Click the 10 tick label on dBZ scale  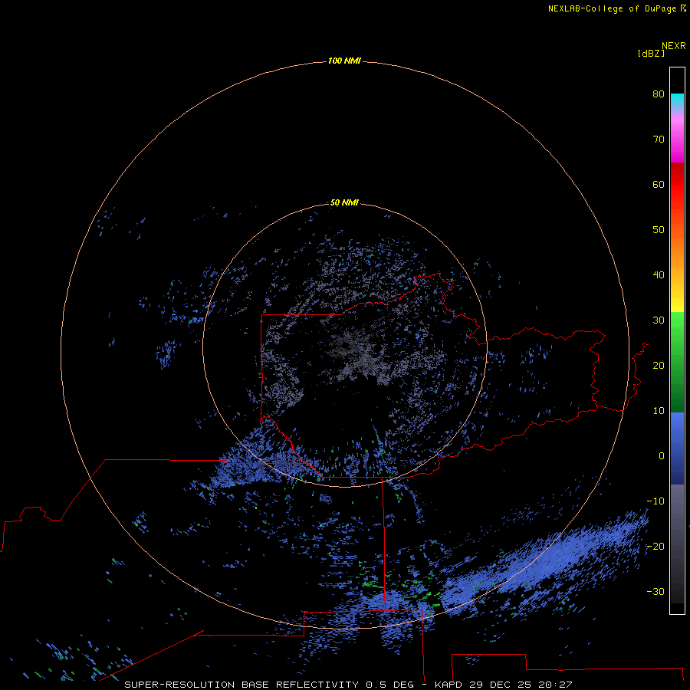pos(659,411)
